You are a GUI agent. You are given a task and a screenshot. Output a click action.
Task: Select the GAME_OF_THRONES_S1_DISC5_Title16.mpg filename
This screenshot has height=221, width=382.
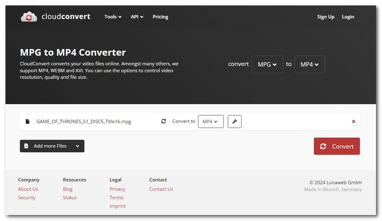tap(83, 121)
